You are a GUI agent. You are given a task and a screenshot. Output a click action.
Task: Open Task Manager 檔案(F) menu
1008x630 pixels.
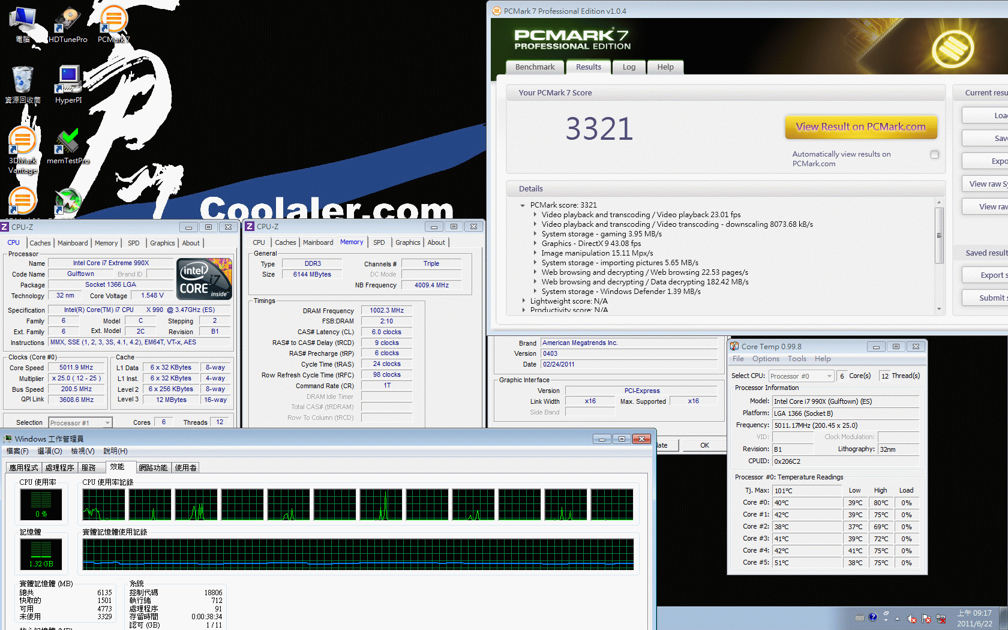[x=17, y=451]
